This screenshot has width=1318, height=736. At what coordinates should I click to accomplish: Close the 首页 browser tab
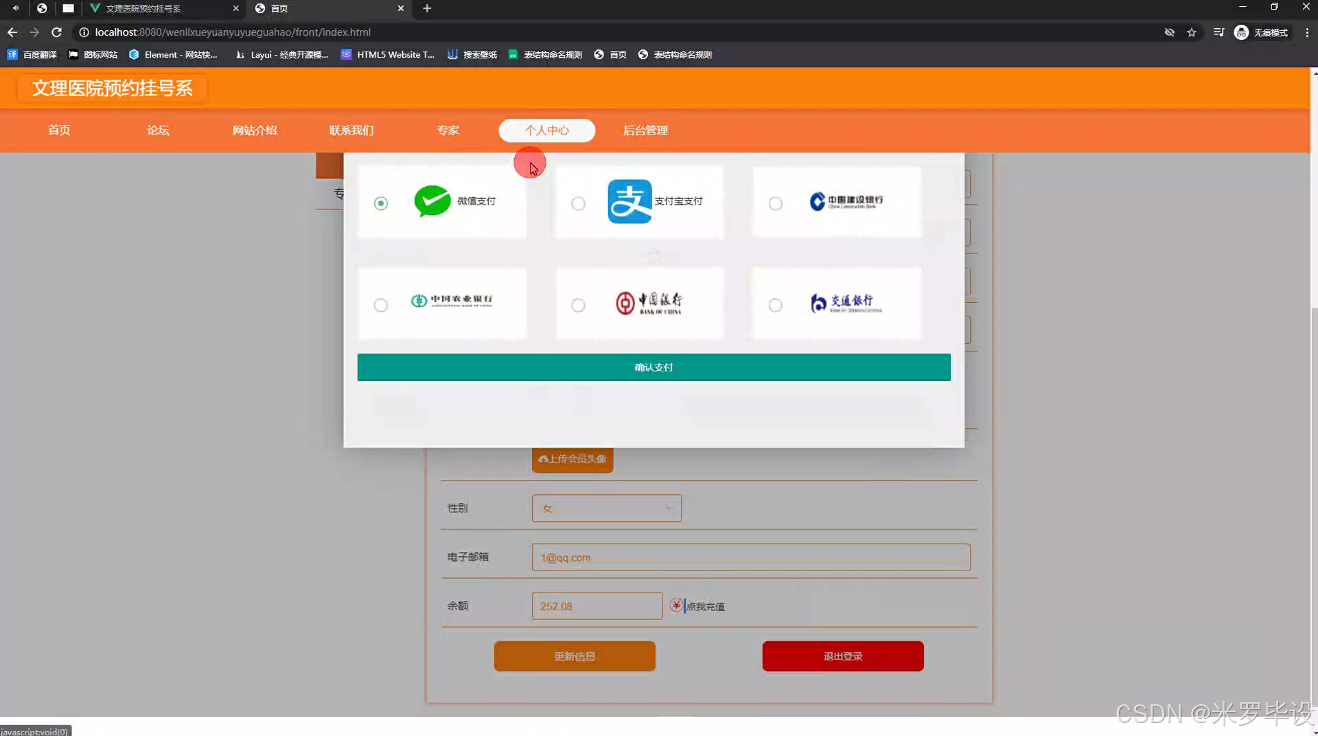click(x=401, y=8)
